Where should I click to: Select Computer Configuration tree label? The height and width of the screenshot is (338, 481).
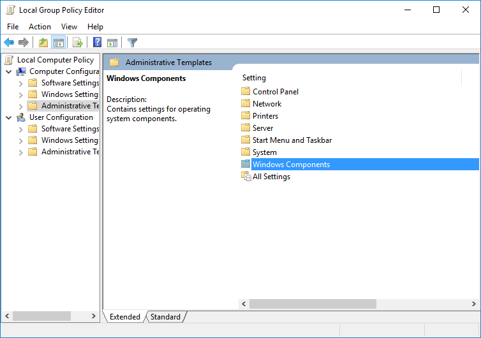click(x=64, y=71)
